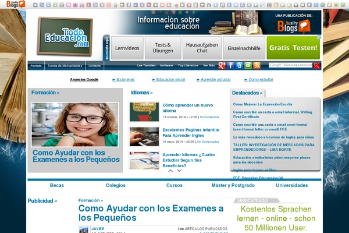This screenshot has width=349, height=233.
Task: Click the Anuncios Google label
Action: pos(84,80)
